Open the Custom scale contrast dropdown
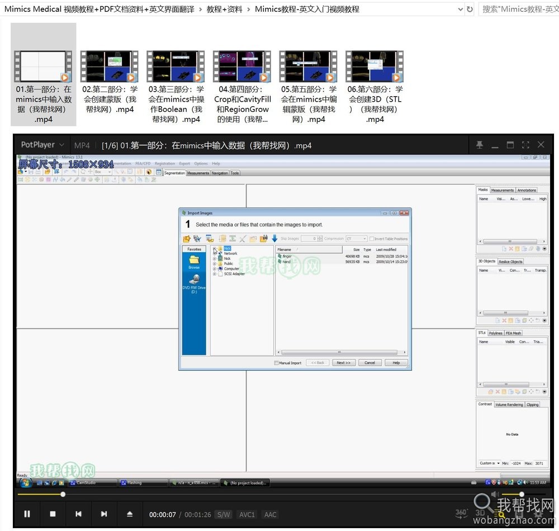This screenshot has width=559, height=531. point(490,463)
